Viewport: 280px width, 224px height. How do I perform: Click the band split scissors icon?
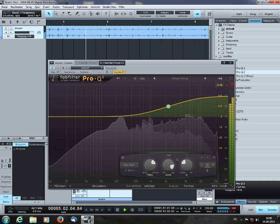tap(207, 171)
